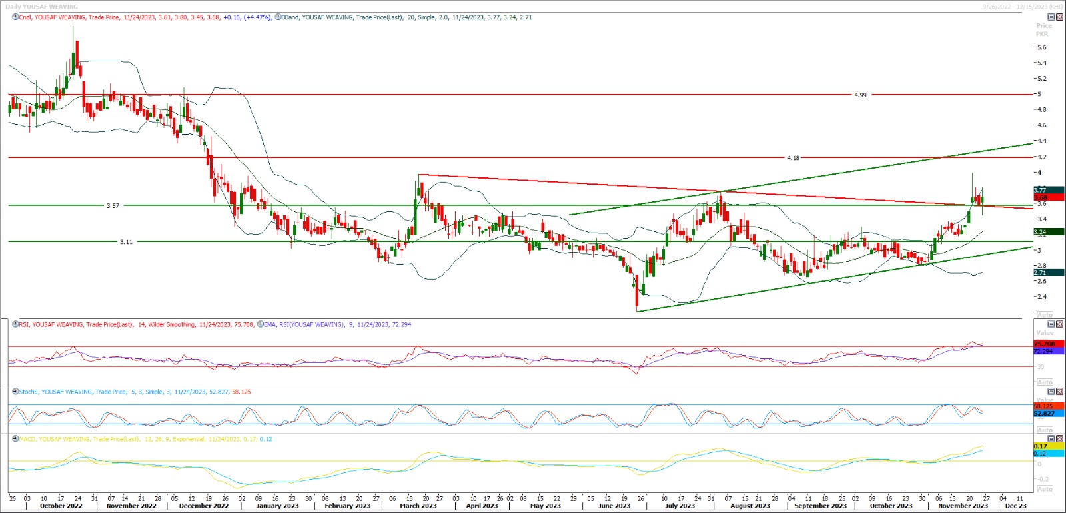Maximize the main price chart panel

pyautogui.click(x=1051, y=17)
